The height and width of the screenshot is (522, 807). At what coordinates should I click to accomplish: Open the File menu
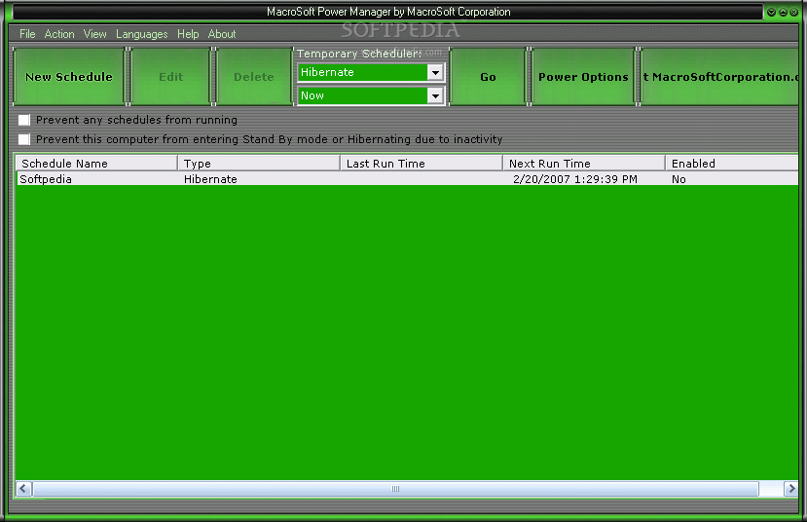[x=27, y=34]
